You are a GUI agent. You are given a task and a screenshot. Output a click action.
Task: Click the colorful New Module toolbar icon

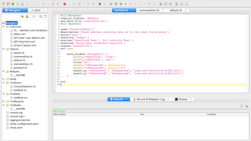pos(8,4)
